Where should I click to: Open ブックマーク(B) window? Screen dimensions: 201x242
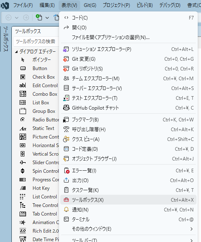[129, 120]
